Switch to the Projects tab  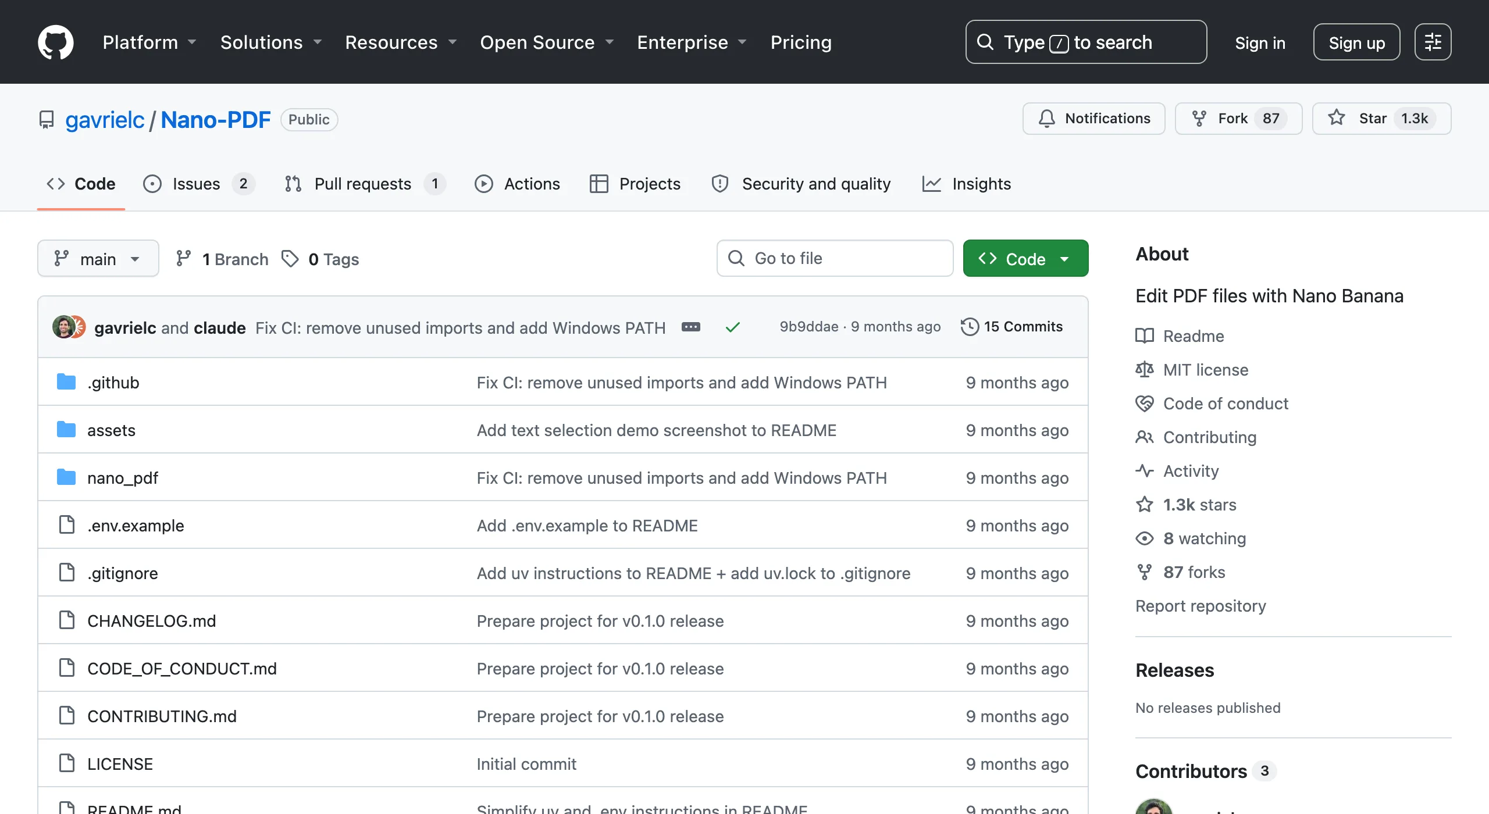[635, 184]
